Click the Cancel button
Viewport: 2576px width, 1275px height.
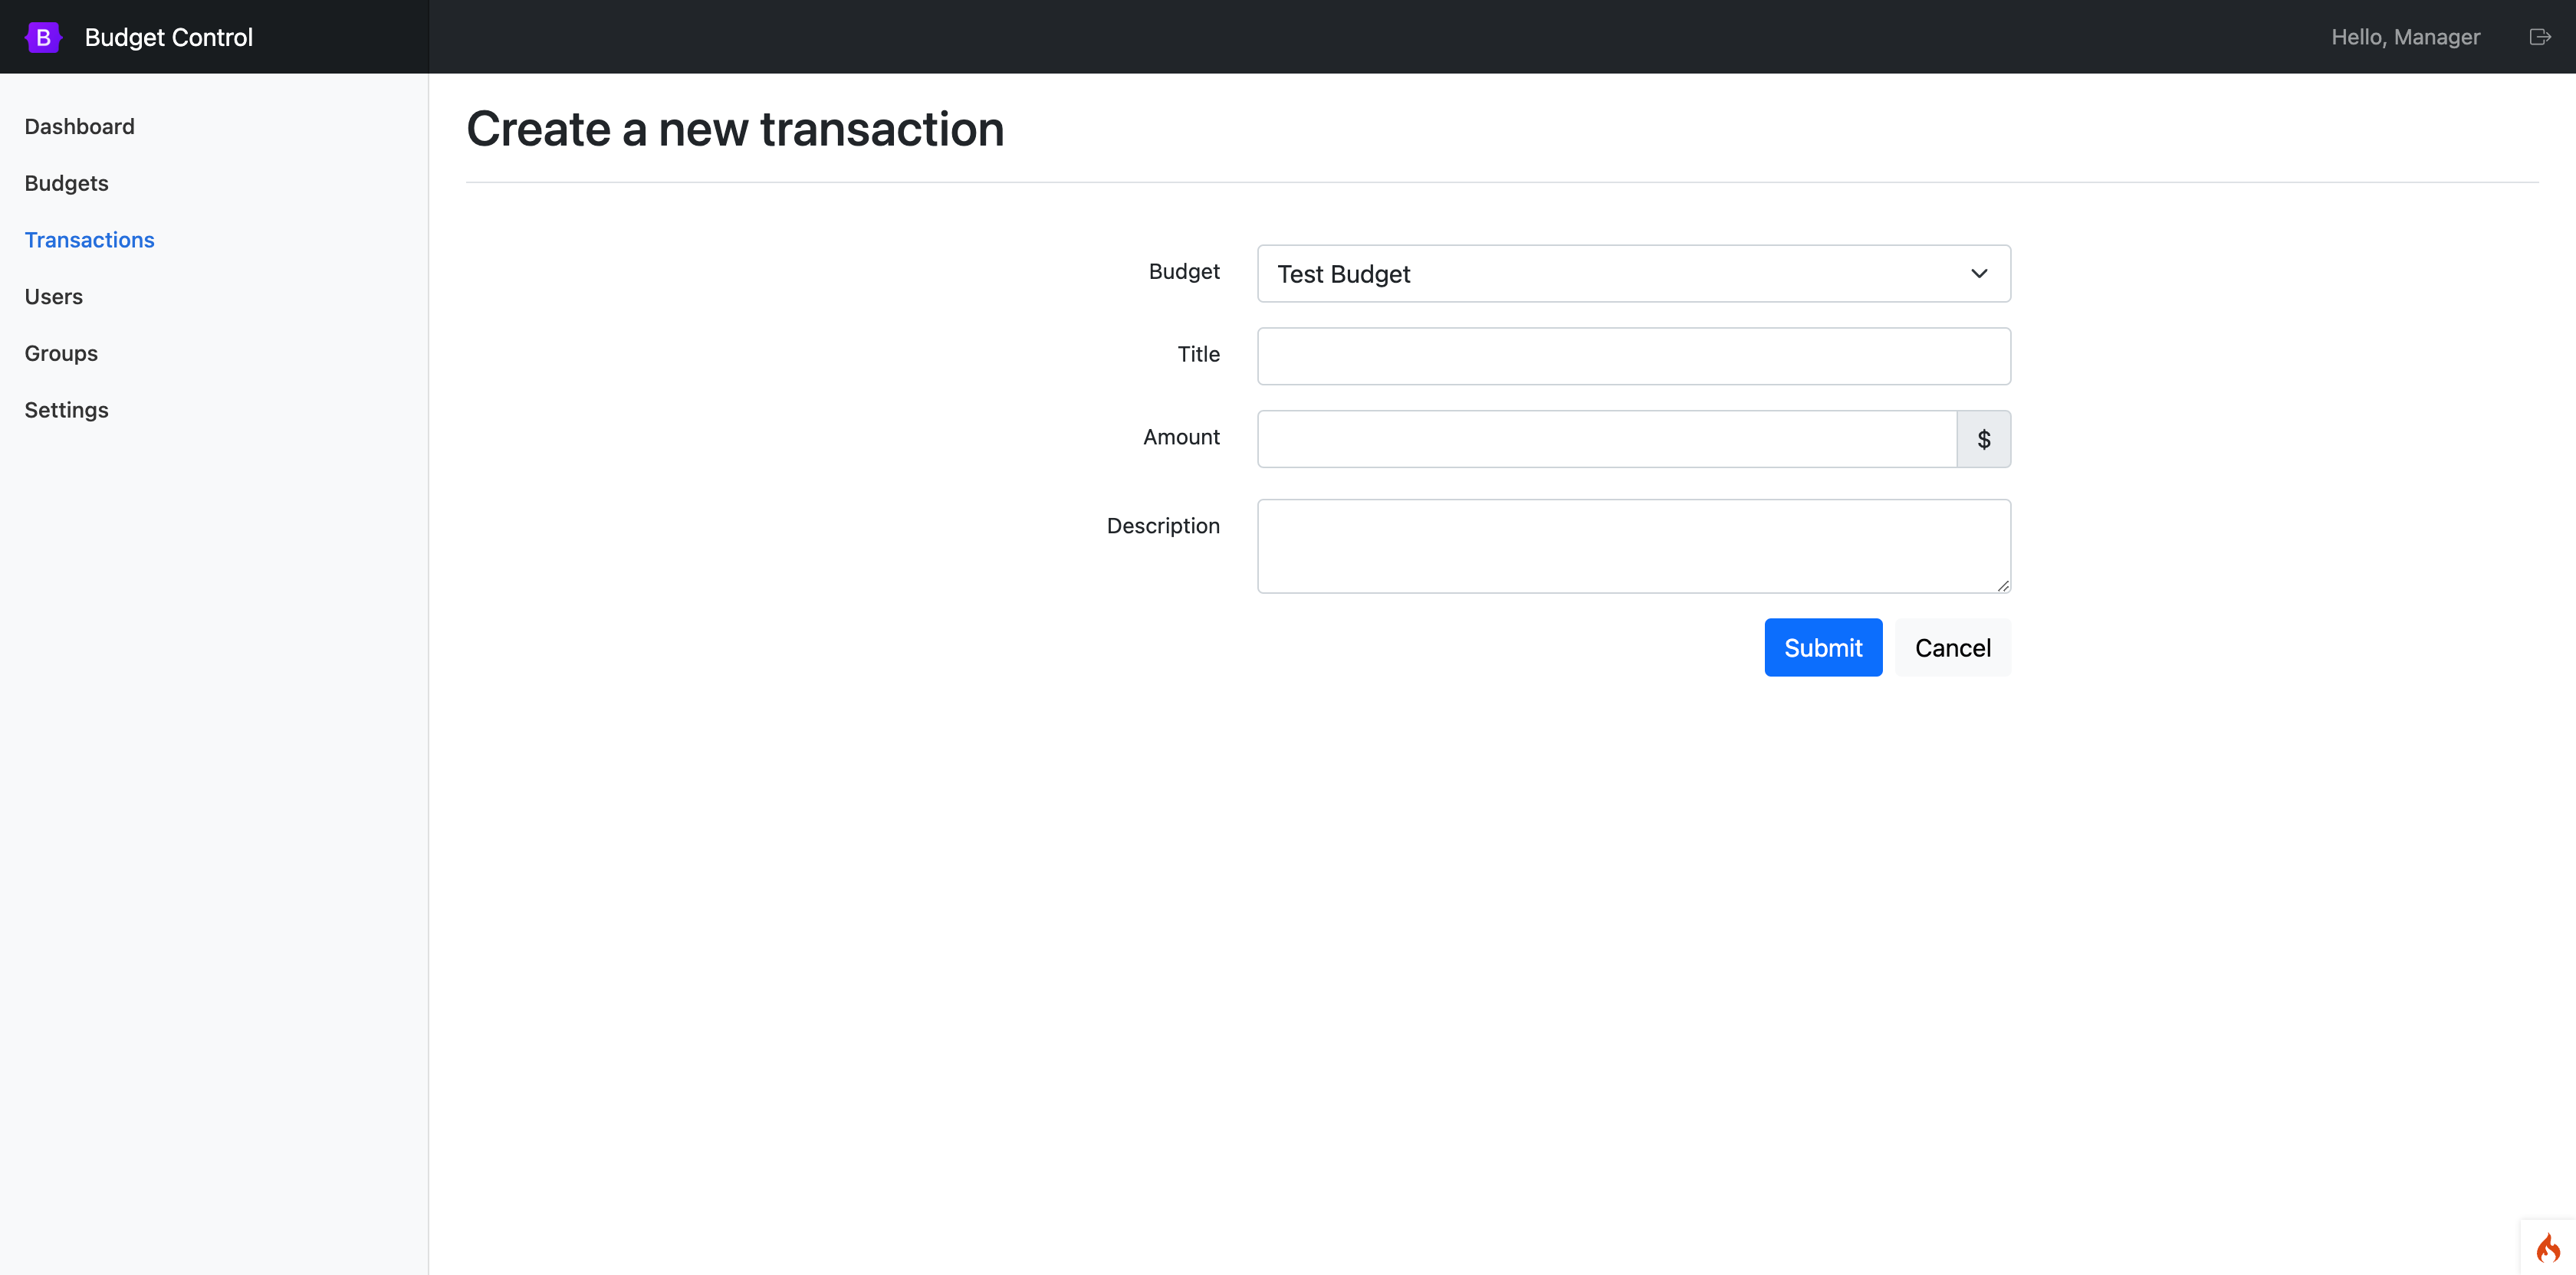1952,647
